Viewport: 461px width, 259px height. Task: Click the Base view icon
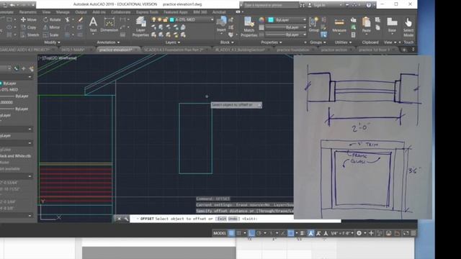pos(392,24)
